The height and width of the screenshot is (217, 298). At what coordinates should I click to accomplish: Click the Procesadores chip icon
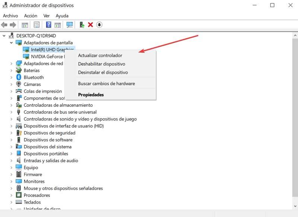19,195
